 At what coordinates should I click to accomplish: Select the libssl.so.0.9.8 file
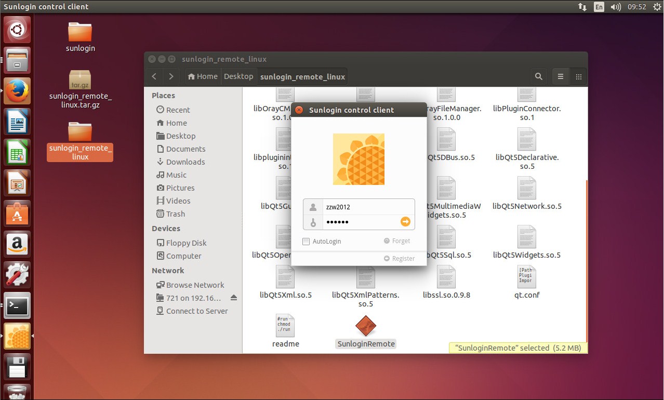pyautogui.click(x=446, y=283)
